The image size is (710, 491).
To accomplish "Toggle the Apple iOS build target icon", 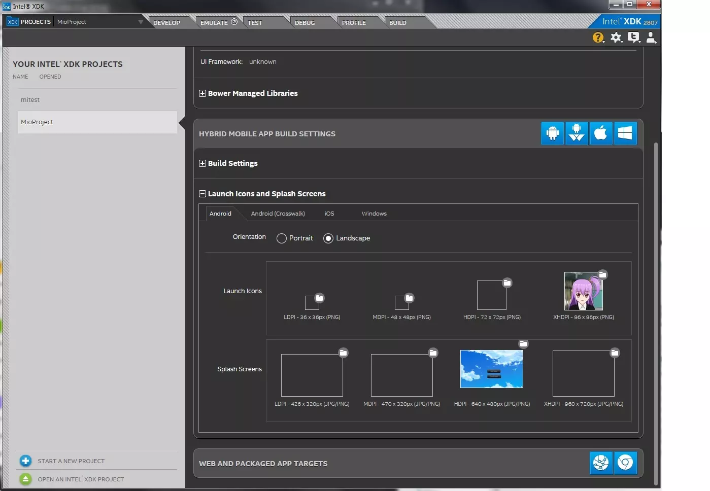I will point(601,133).
